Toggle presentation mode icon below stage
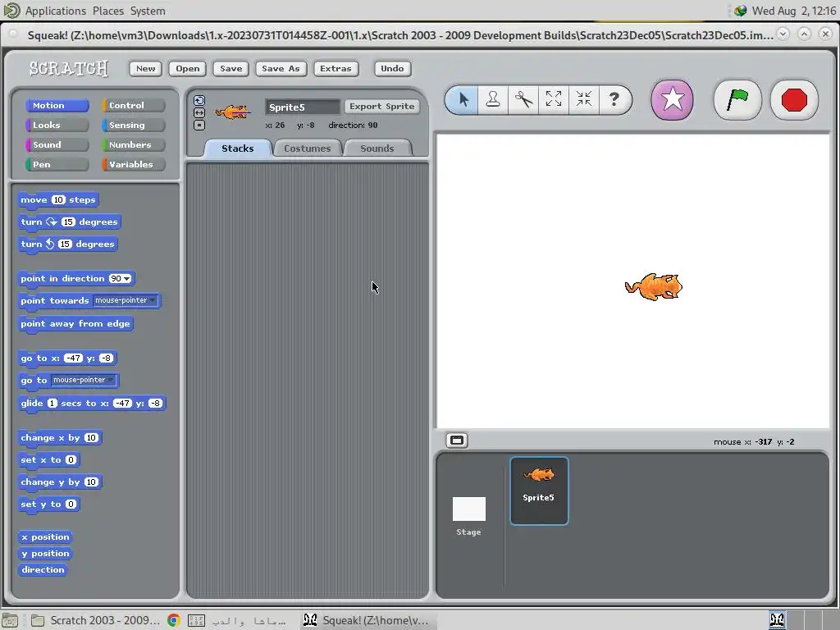The width and height of the screenshot is (840, 630). point(457,441)
